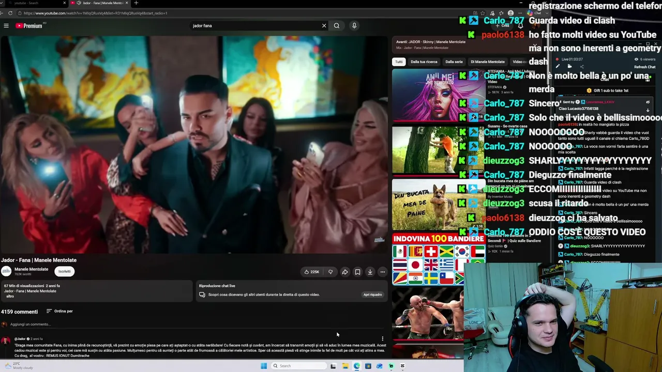Click the Windows taskbar Search box
Image resolution: width=662 pixels, height=372 pixels.
[300, 366]
